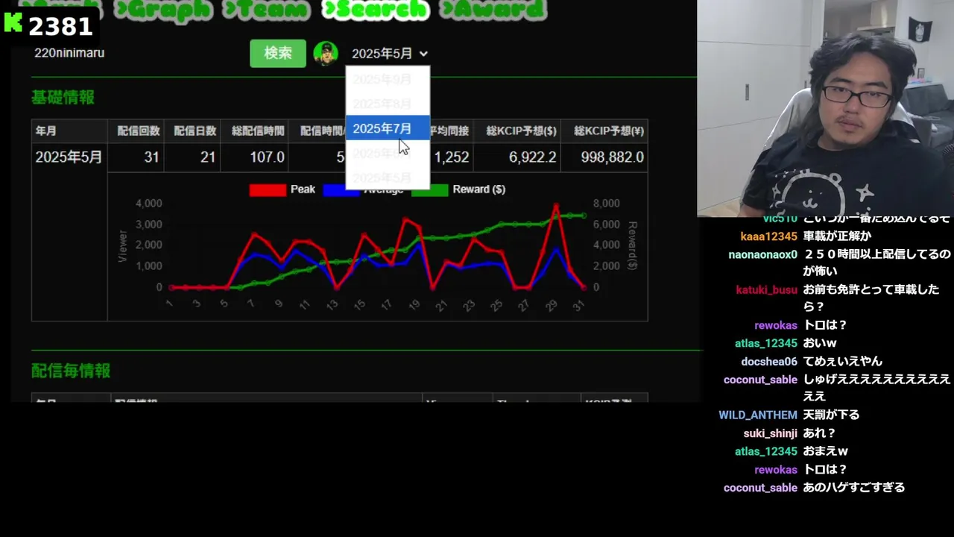Collapse the 2025年5月 month dropdown

[390, 54]
